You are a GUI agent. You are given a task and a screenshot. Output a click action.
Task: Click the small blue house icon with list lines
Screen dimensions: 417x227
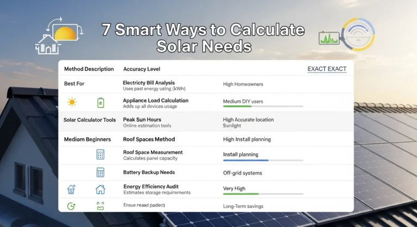tap(71, 189)
